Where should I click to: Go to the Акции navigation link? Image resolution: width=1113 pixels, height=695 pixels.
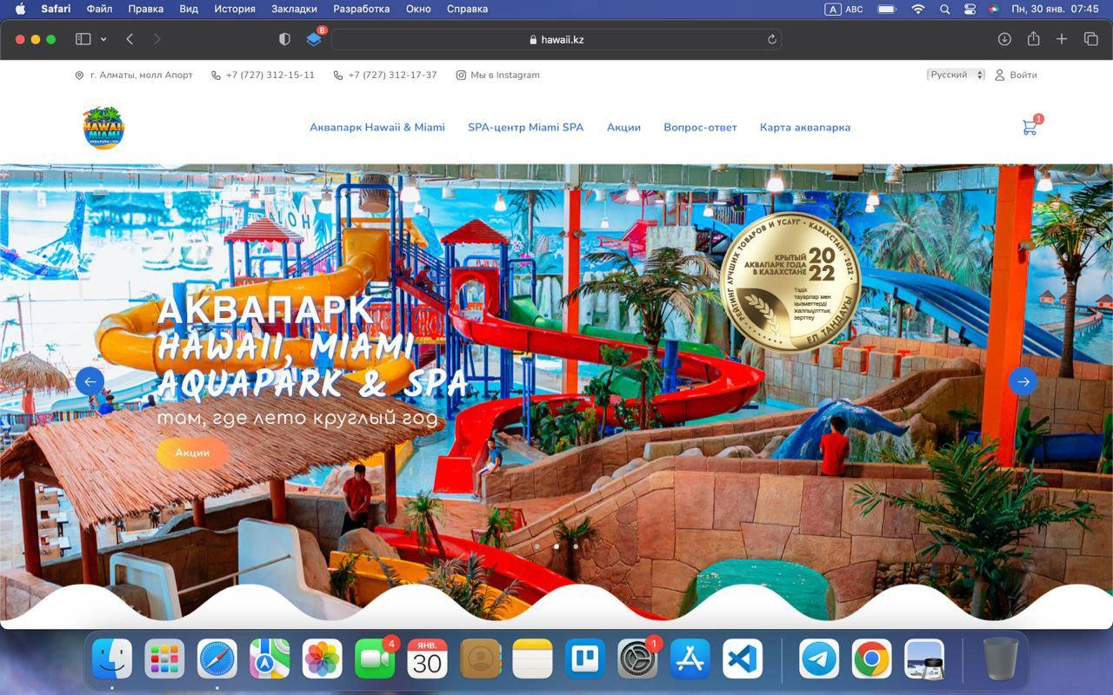[623, 127]
